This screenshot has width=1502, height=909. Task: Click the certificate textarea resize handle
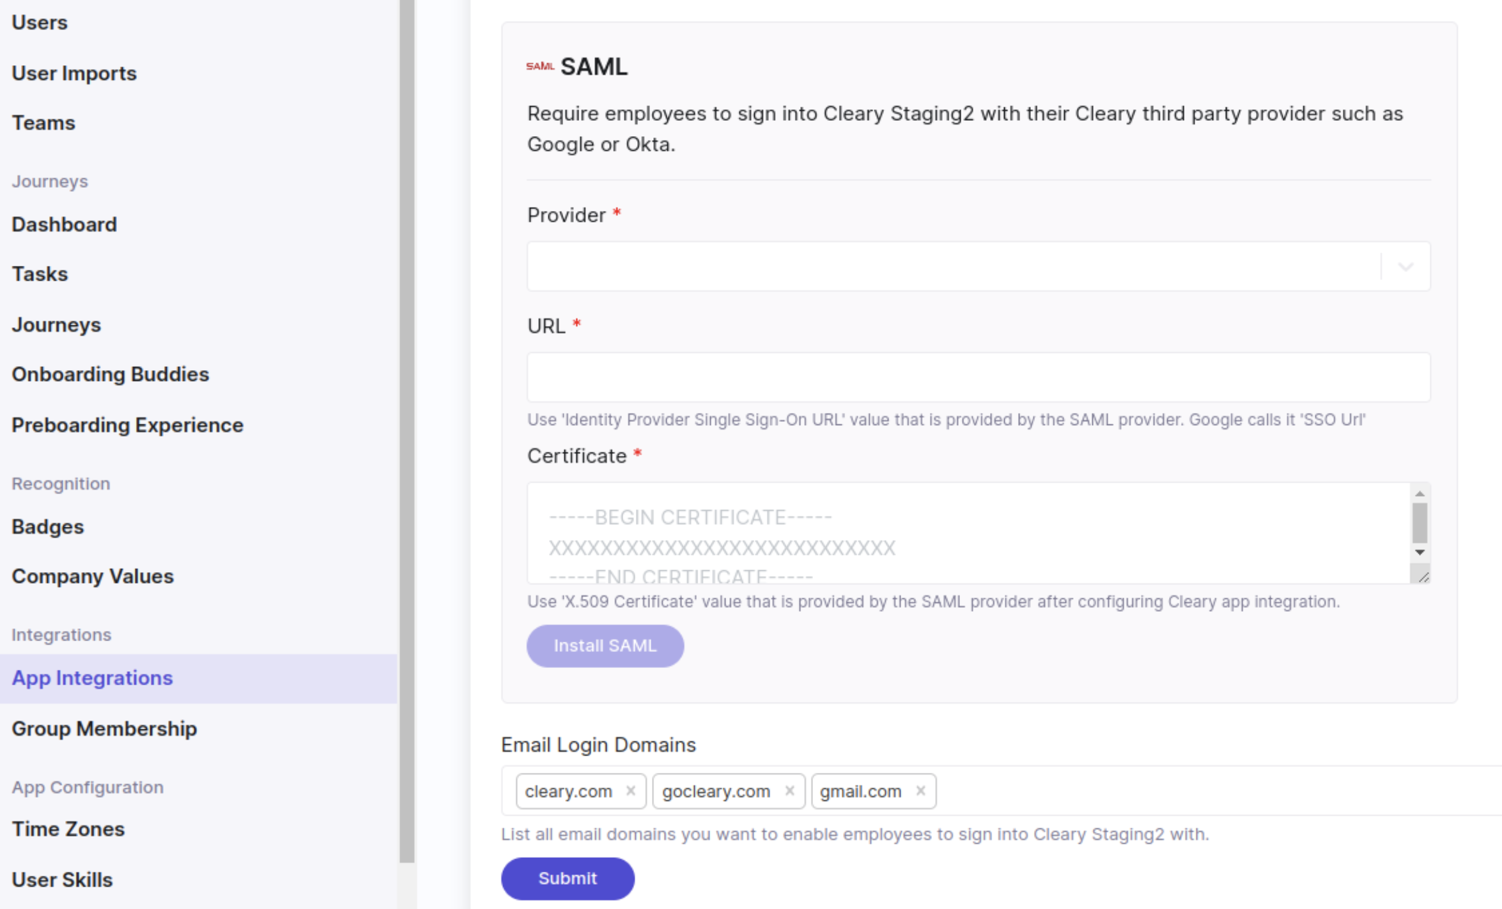point(1423,577)
